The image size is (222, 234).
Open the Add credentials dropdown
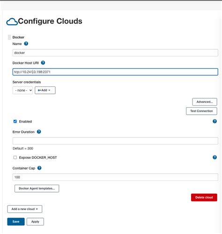(45, 90)
